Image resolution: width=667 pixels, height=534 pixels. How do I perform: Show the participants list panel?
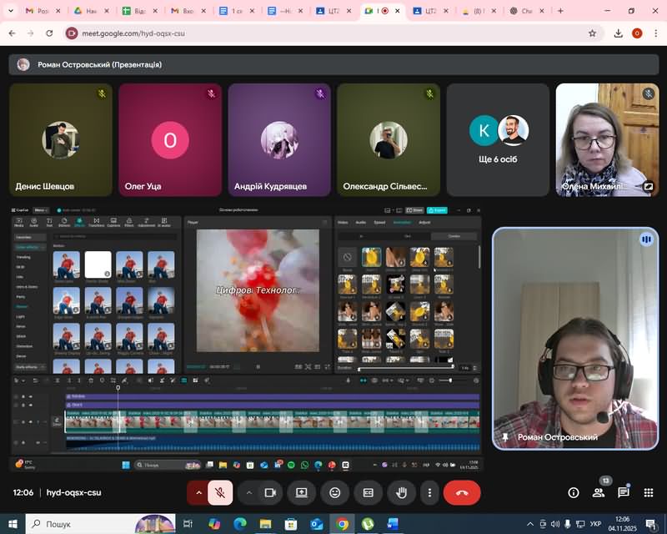(x=599, y=493)
